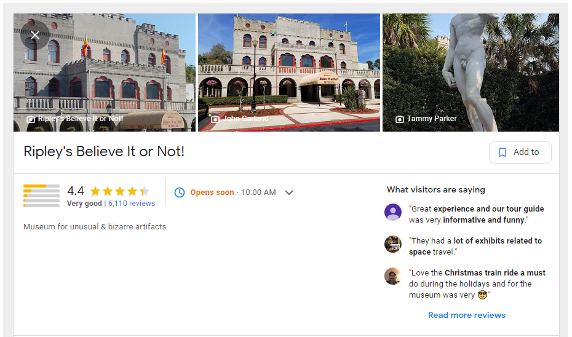The width and height of the screenshot is (572, 337).
Task: Click the rating distribution bar chart
Action: pyautogui.click(x=42, y=196)
